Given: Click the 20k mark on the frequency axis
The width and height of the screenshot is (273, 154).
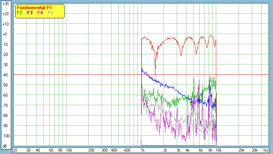Looking at the screenshot, I should point(241,150).
